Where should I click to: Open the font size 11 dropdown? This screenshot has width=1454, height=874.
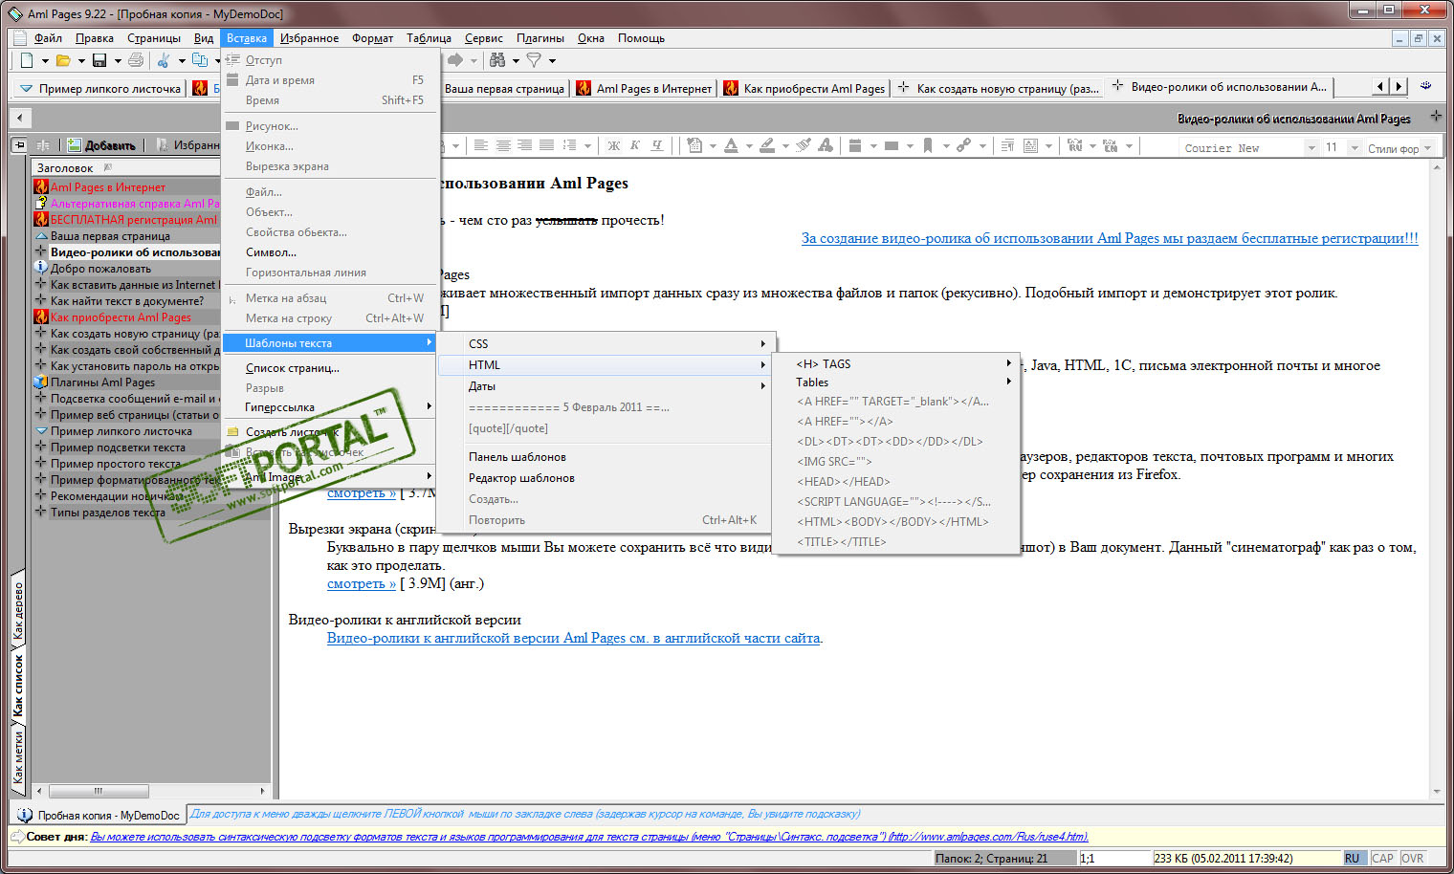pyautogui.click(x=1355, y=148)
